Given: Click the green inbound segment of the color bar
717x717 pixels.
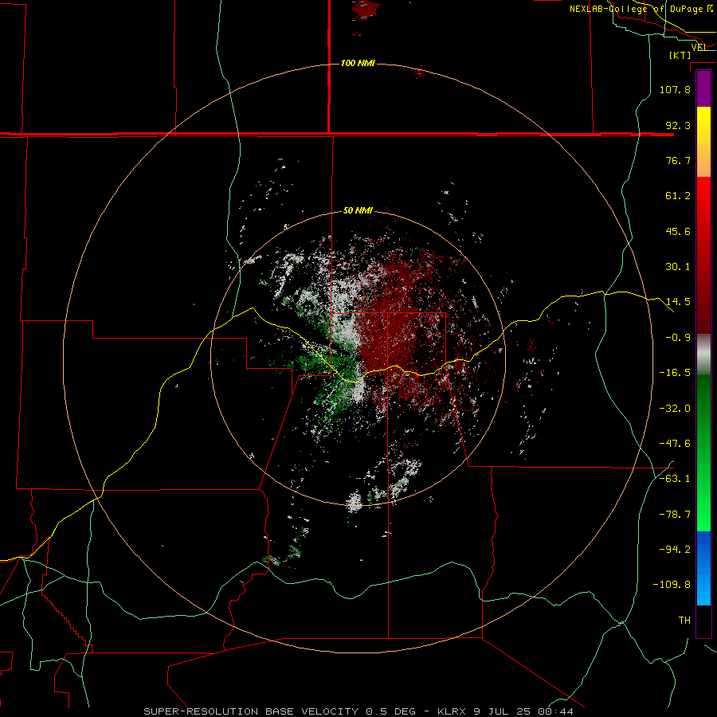Looking at the screenshot, I should [703, 453].
